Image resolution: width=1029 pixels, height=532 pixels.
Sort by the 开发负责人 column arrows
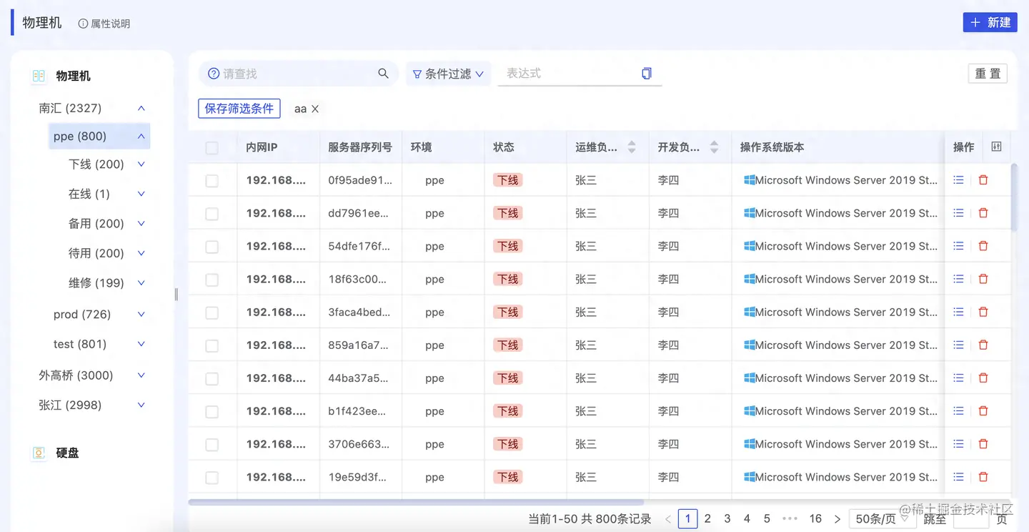tap(714, 147)
